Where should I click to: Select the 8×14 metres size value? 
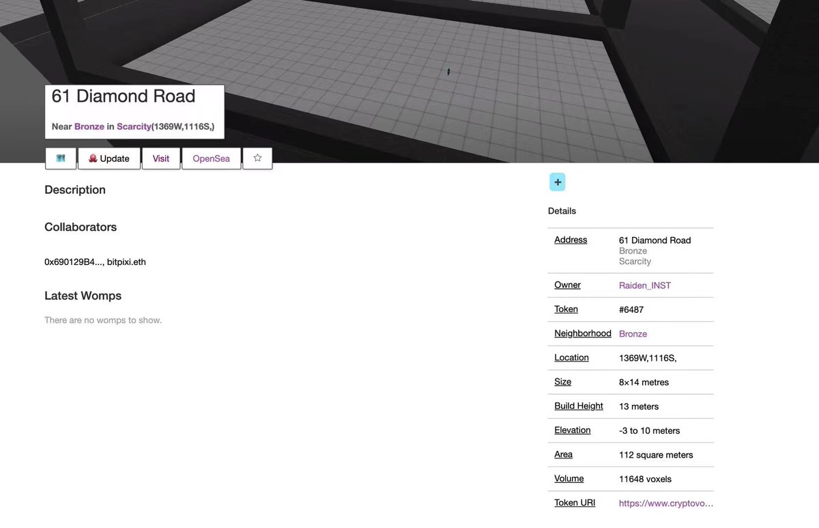pyautogui.click(x=644, y=383)
